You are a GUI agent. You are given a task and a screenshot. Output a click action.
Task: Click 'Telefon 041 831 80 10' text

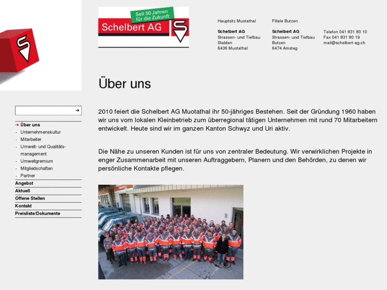point(345,32)
